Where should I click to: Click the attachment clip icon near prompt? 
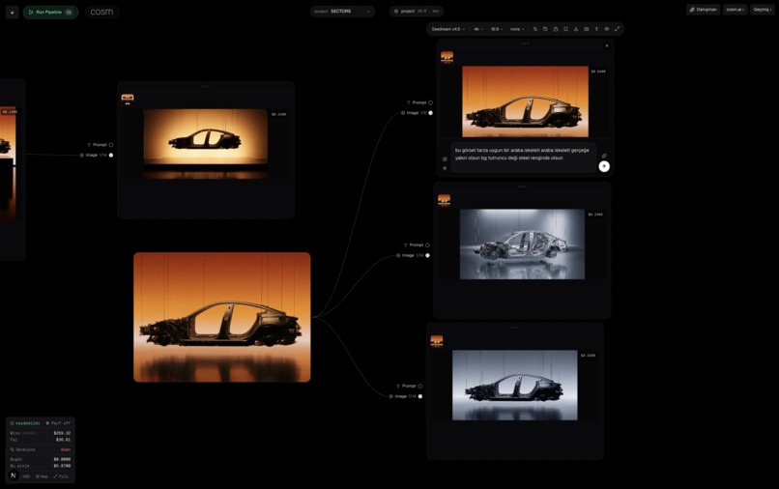[604, 156]
